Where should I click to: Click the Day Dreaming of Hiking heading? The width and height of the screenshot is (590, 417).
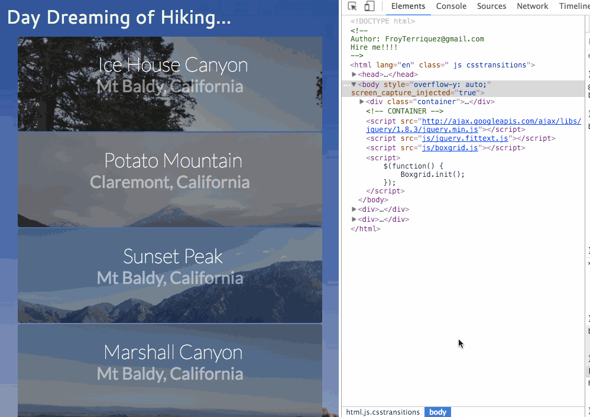(x=119, y=18)
